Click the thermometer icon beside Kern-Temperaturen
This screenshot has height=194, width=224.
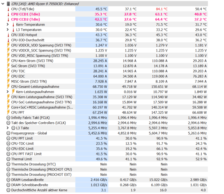13,25
